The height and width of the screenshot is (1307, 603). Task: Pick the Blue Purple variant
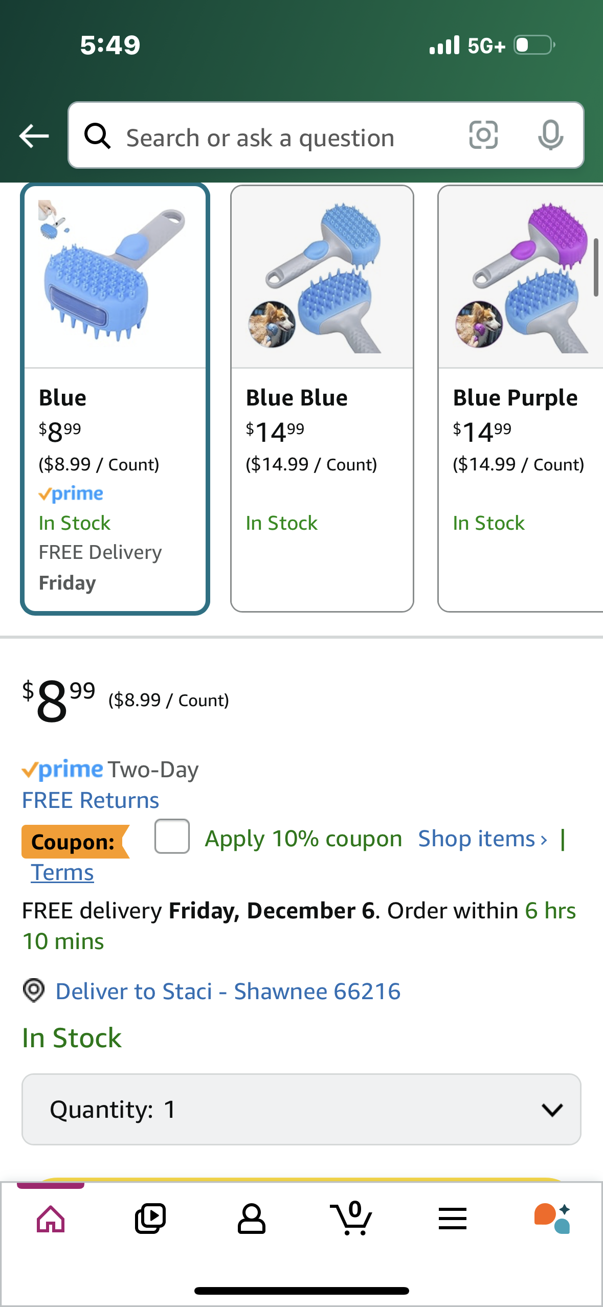520,399
